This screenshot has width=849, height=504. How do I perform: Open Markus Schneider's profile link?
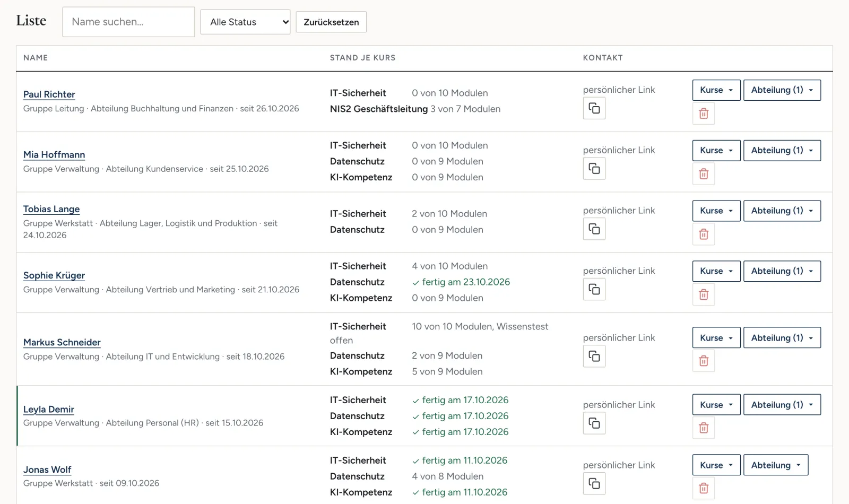tap(62, 343)
